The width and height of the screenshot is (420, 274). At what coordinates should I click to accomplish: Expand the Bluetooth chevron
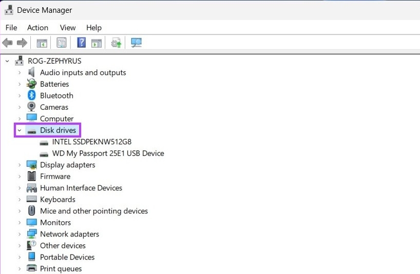click(20, 95)
